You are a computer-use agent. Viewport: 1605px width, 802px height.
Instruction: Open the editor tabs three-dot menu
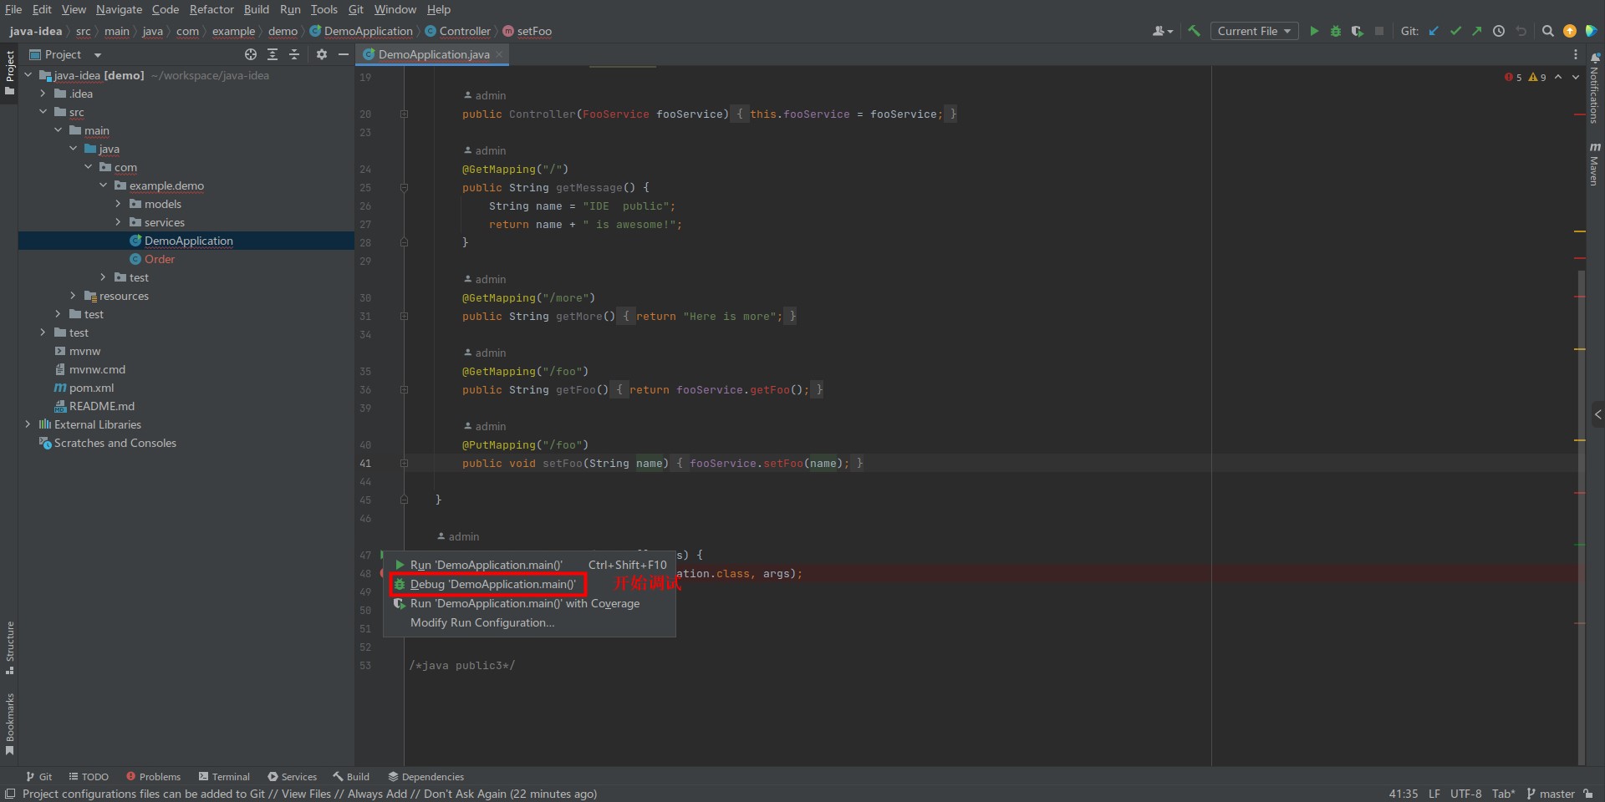pyautogui.click(x=1576, y=54)
